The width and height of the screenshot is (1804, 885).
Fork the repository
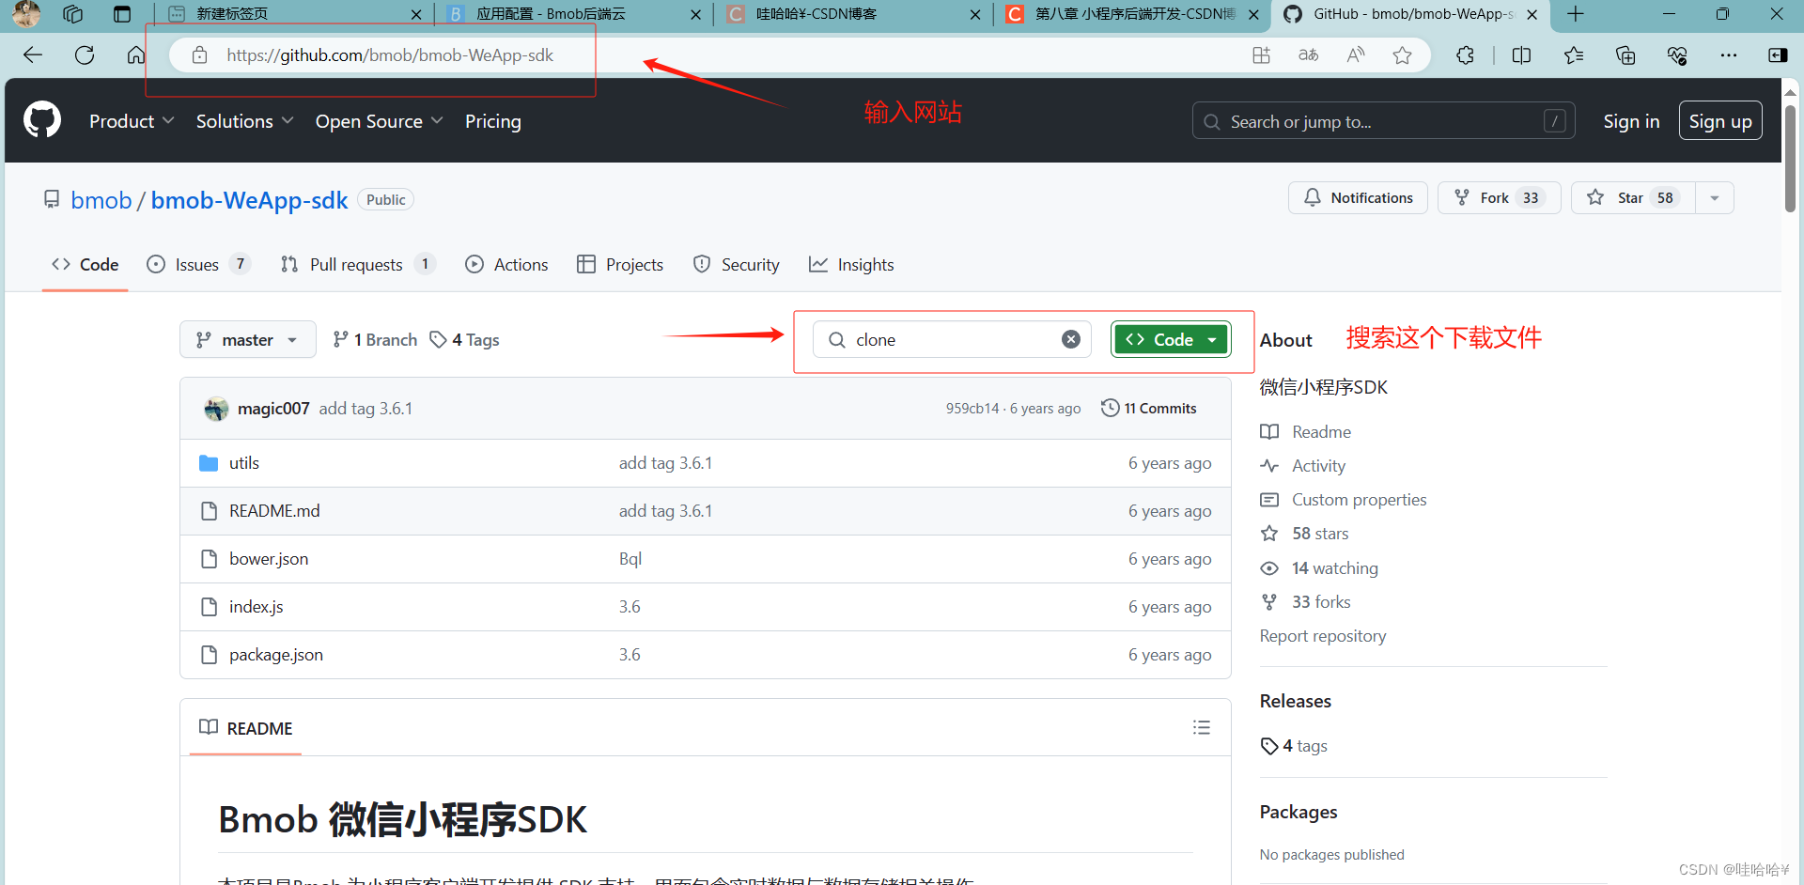click(x=1499, y=197)
